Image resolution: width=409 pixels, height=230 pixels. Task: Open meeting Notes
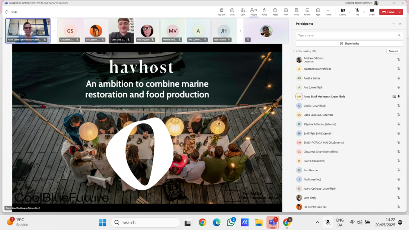pos(297,12)
